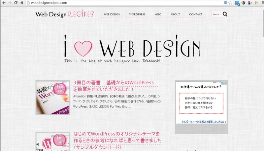
Task: Open the はじめてWordPressのオリジナルテーマ post title
Action: click(x=117, y=140)
